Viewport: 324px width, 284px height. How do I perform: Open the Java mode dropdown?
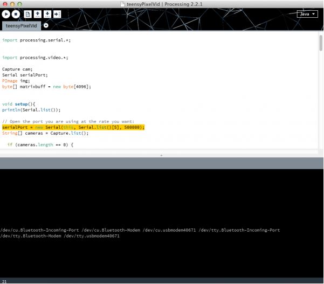[306, 14]
